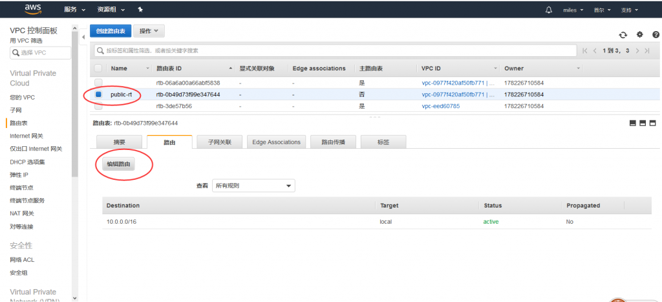Open table settings gear icon

[x=640, y=35]
